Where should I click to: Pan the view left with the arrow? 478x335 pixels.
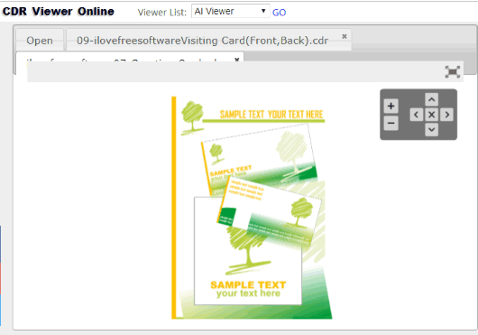[416, 115]
